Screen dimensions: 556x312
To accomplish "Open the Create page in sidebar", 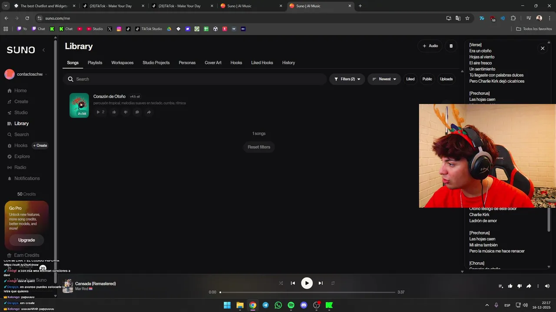I will [18, 101].
